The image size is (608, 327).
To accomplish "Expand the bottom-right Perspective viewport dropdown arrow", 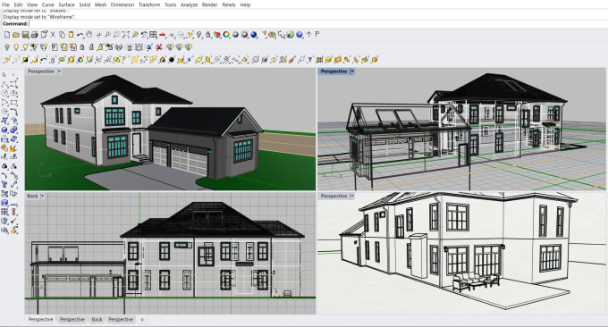I will tap(352, 196).
